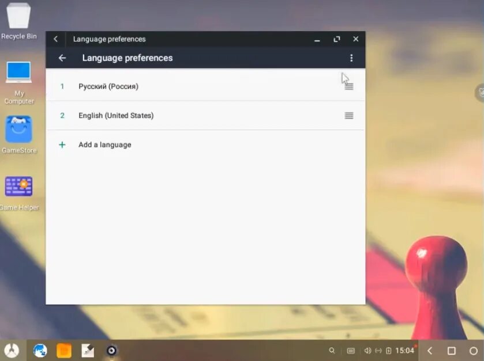Open the keyboard input tray icon

pos(351,351)
